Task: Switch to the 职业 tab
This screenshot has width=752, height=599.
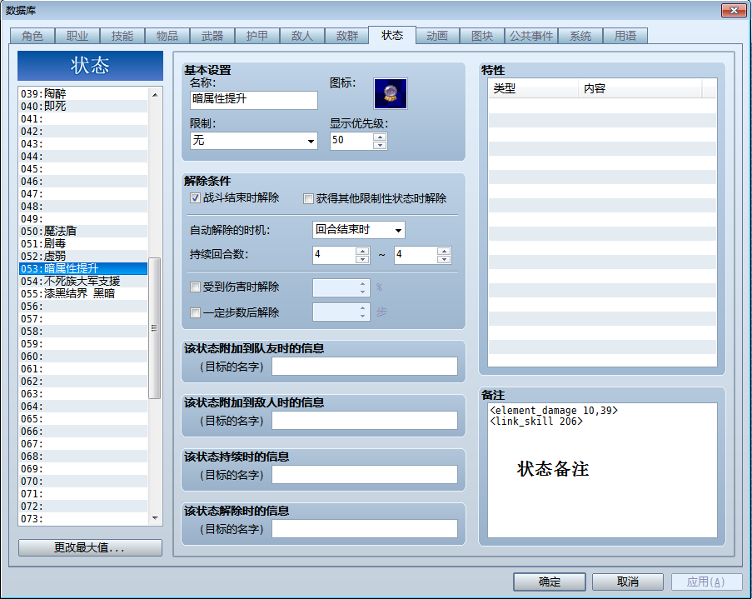Action: (x=77, y=36)
